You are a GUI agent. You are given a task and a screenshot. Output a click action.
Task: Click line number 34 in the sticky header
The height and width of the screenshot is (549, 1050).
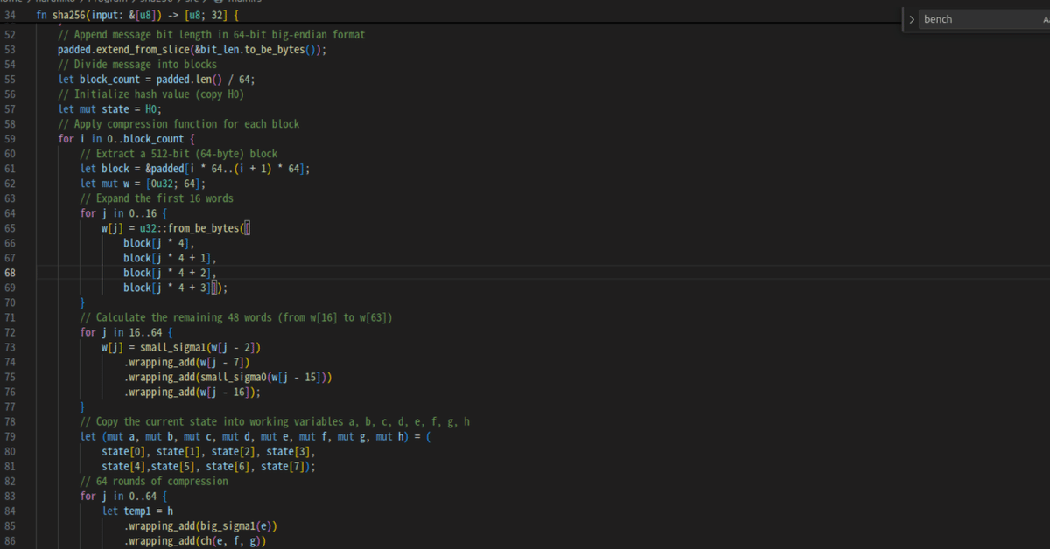pyautogui.click(x=10, y=16)
